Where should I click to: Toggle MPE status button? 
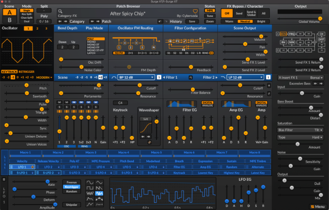click(x=210, y=11)
